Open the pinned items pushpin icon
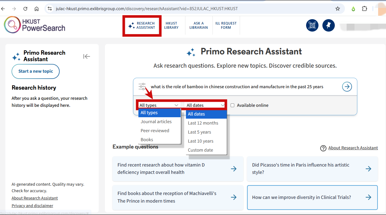386x215 pixels. [328, 25]
